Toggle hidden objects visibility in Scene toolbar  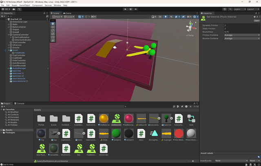(x=183, y=17)
